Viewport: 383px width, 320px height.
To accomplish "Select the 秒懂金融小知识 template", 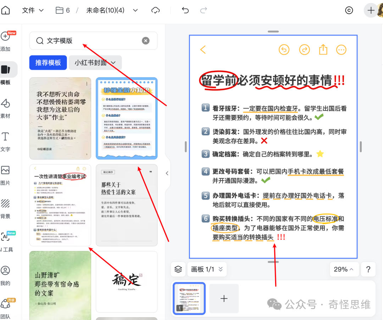I will click(127, 118).
